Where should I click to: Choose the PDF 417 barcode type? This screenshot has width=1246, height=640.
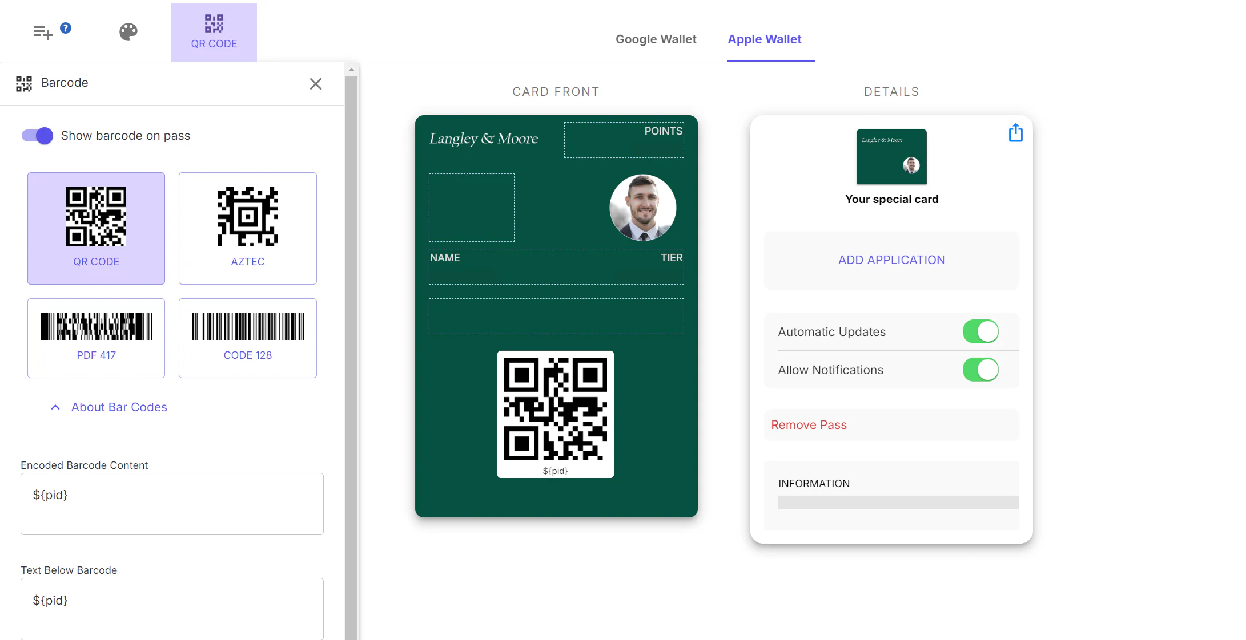click(x=96, y=338)
